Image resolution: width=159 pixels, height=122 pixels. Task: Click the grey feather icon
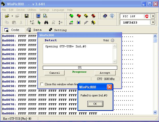coord(86,23)
